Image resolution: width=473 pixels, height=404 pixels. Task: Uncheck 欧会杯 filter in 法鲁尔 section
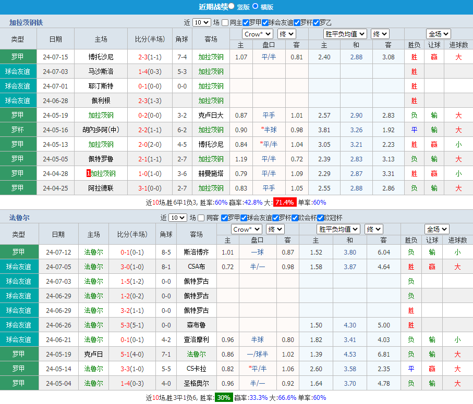coord(295,218)
